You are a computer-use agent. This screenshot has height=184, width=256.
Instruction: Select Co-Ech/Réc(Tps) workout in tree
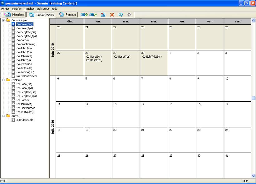tap(27, 36)
